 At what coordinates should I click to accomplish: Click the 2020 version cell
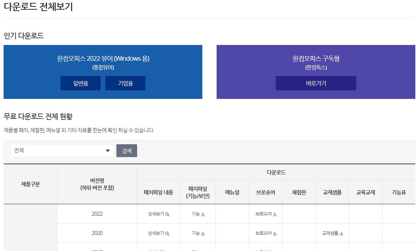pyautogui.click(x=97, y=233)
